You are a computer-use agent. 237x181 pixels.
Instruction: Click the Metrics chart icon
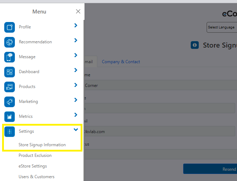pyautogui.click(x=10, y=117)
